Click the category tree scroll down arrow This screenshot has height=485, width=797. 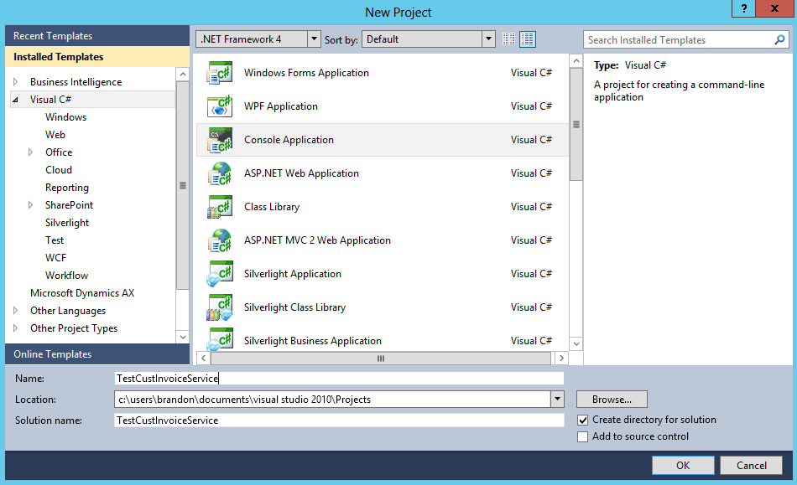[183, 337]
